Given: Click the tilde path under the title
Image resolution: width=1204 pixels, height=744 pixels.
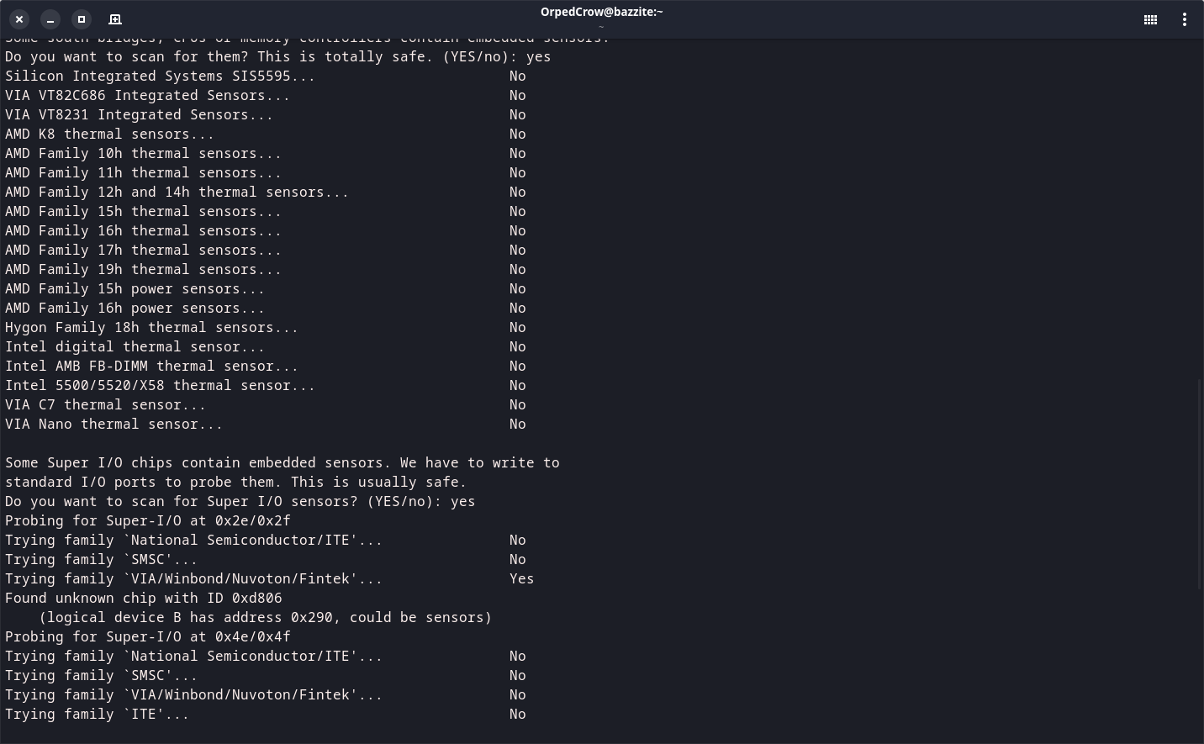Looking at the screenshot, I should [x=601, y=26].
